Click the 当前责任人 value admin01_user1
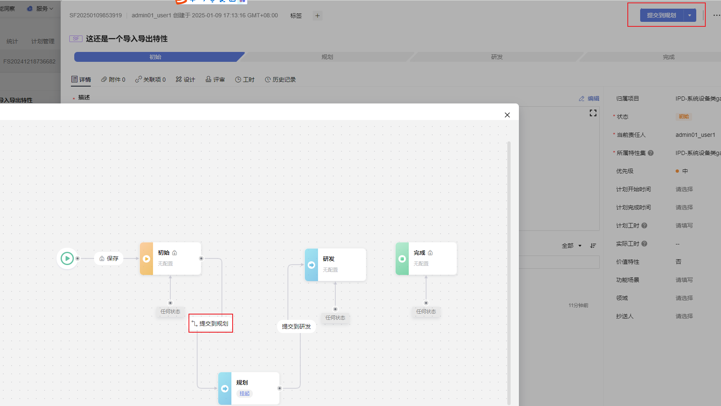This screenshot has width=721, height=406. pyautogui.click(x=695, y=135)
